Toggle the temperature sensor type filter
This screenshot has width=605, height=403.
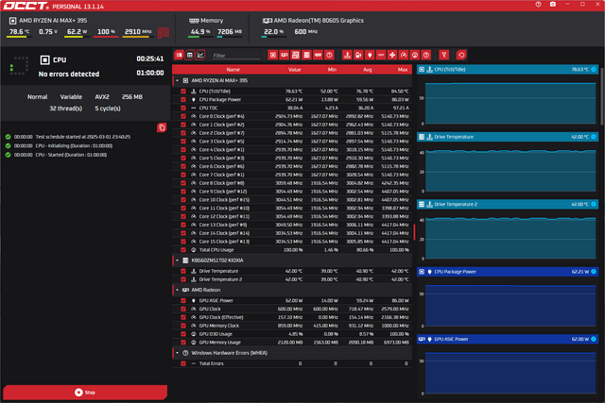(347, 55)
